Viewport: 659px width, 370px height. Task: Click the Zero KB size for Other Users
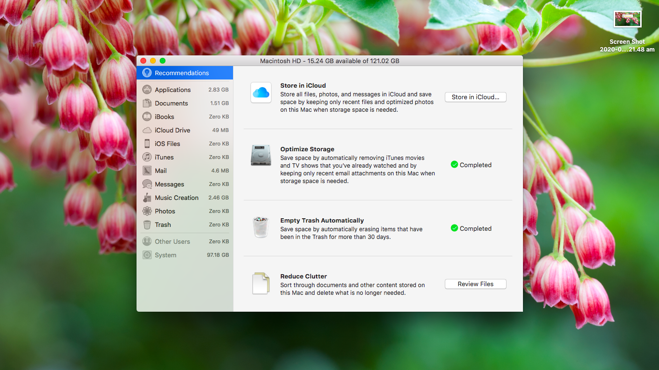tap(219, 241)
